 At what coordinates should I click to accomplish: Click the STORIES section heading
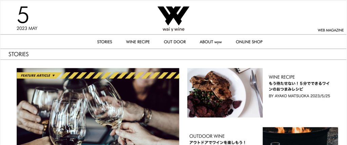[x=19, y=54]
